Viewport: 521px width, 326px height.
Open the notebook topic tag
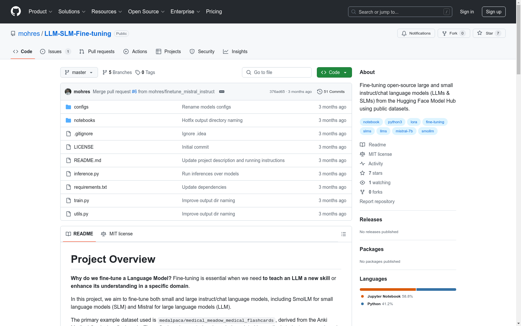[371, 122]
